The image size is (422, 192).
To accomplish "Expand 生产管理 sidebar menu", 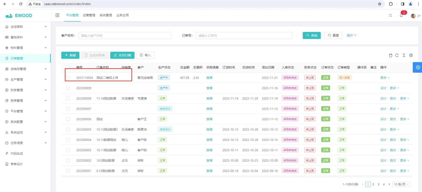I will 25,79.
